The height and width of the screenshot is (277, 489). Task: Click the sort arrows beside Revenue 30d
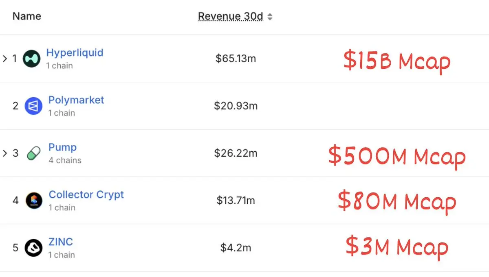270,17
